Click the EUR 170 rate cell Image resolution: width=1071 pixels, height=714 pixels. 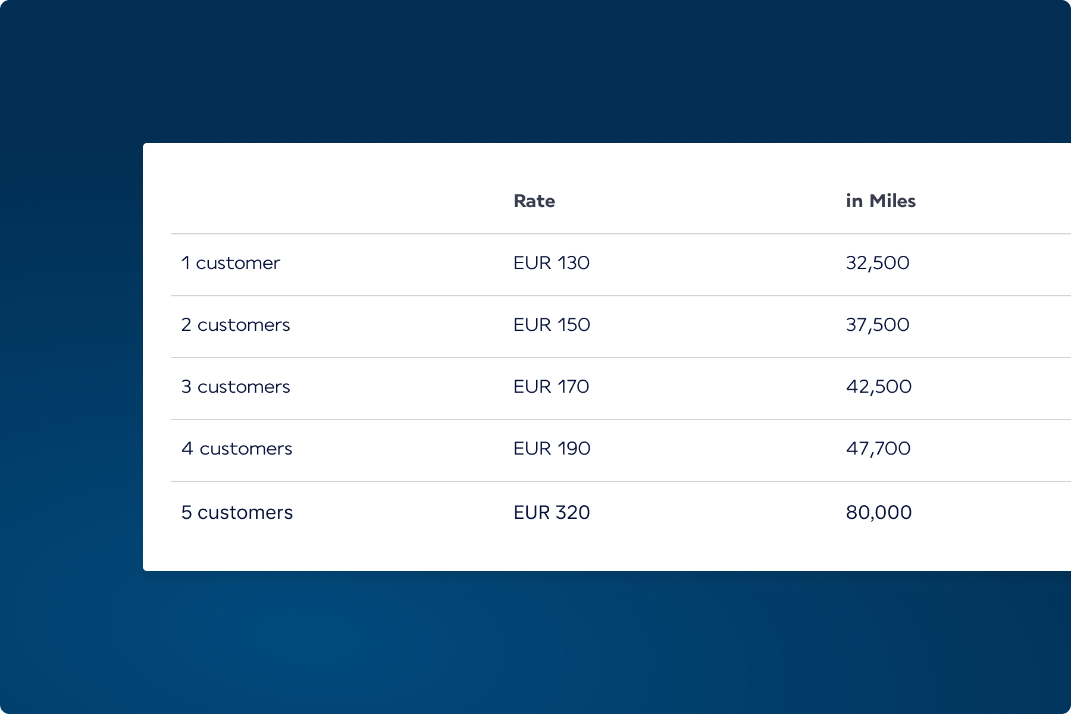(551, 387)
